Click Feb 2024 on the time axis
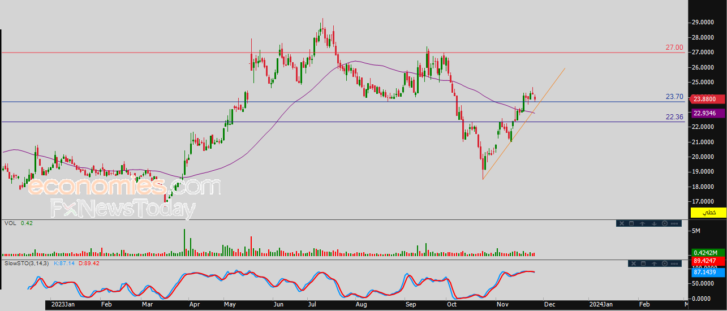This screenshot has width=727, height=311. [x=644, y=304]
